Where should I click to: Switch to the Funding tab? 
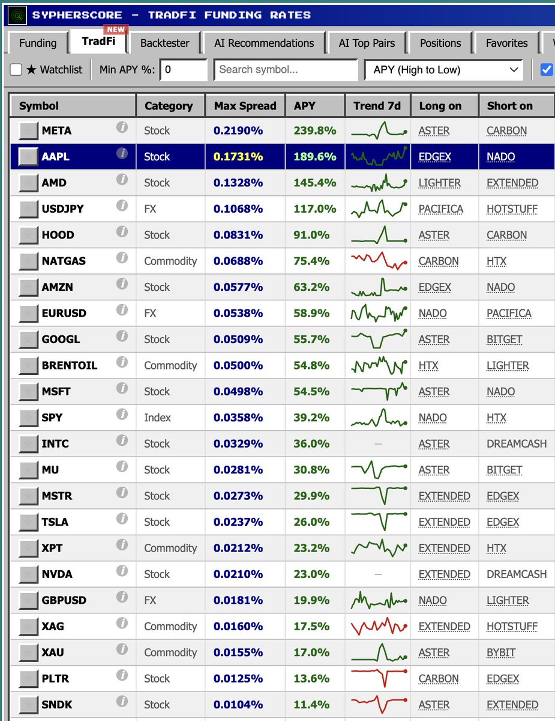coord(38,43)
